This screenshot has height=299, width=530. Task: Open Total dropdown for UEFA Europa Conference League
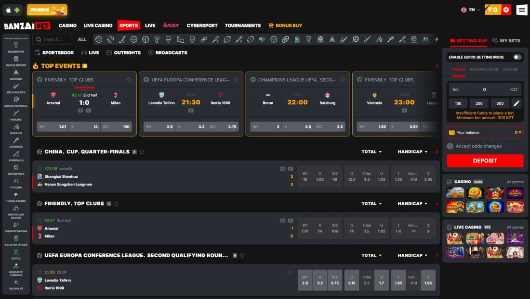pyautogui.click(x=371, y=256)
